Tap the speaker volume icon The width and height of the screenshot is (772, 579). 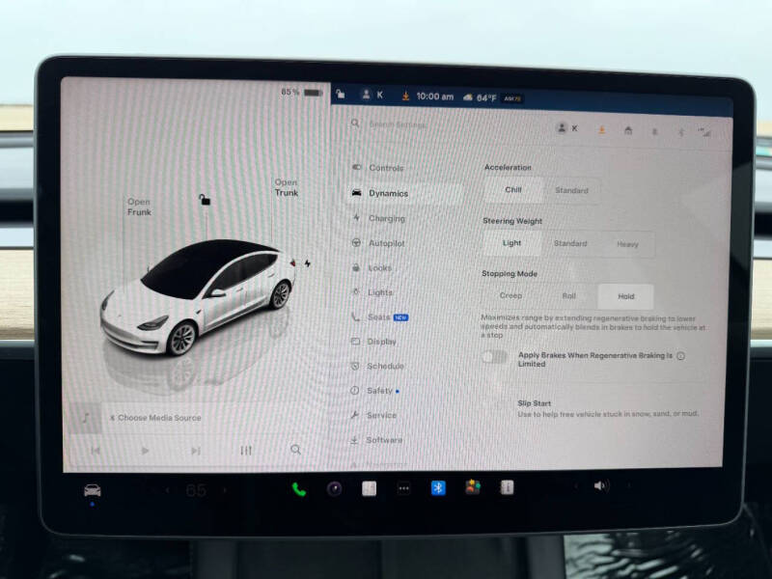[601, 486]
